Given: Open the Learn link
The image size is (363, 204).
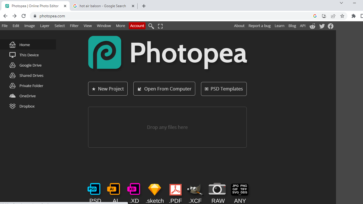Looking at the screenshot, I should pyautogui.click(x=279, y=26).
